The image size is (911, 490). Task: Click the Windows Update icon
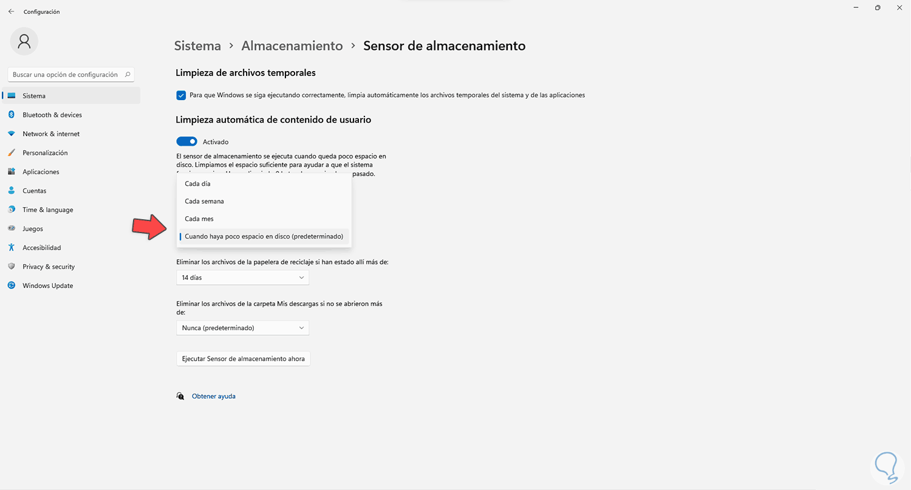click(12, 285)
